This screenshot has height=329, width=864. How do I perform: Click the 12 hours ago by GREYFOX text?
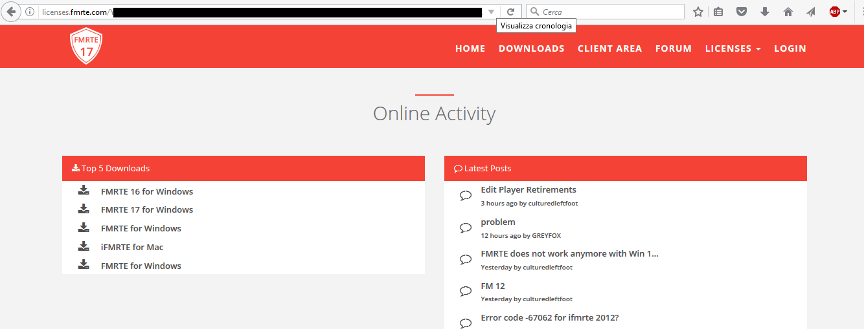click(x=521, y=236)
